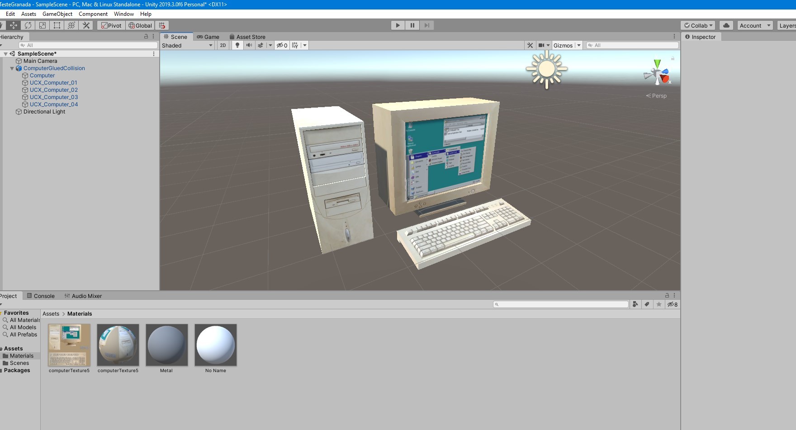Screen dimensions: 796x430
Task: Open the GameObject menu
Action: tap(57, 14)
